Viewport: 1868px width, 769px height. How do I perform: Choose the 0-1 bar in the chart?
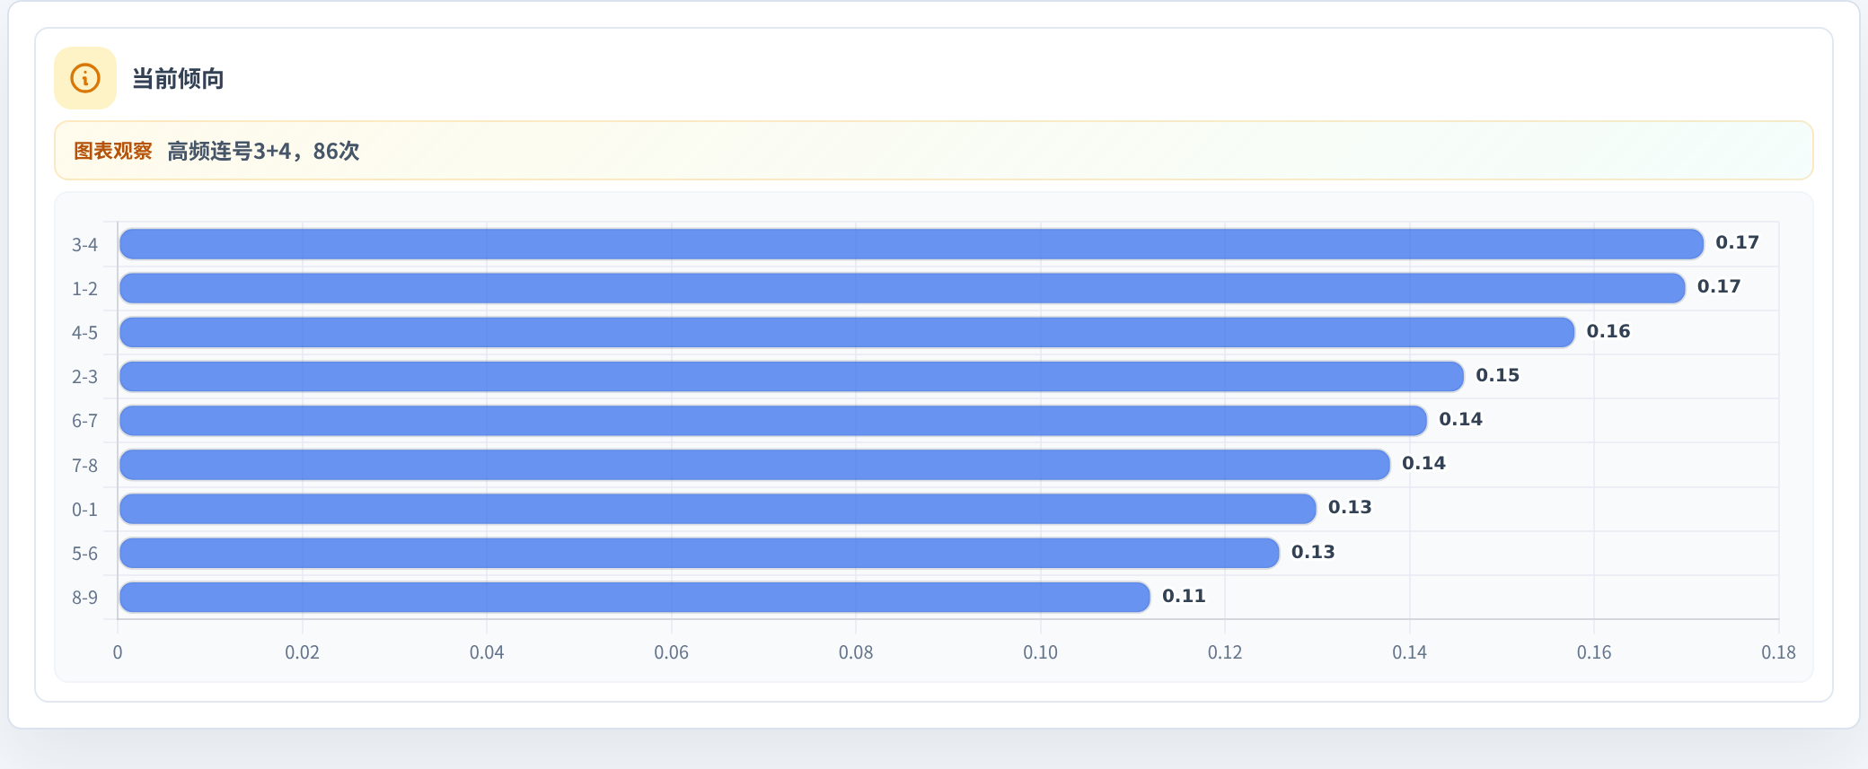click(x=718, y=509)
